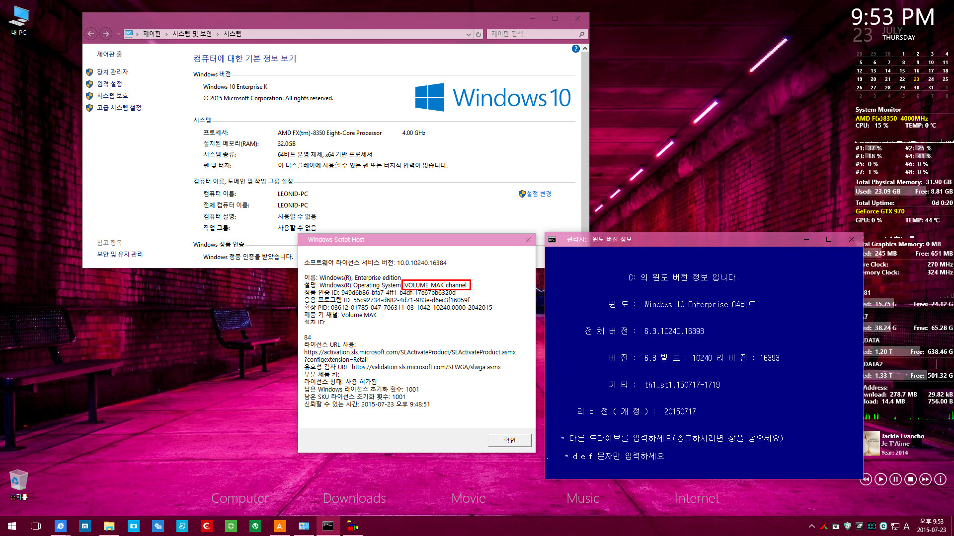Viewport: 954px width, 536px height.
Task: Open the Downloads desktop shortcut label
Action: (354, 498)
